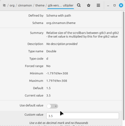Viewport: 125px width, 126px height.
Task: Navigate to the org path segment
Action: click(x=12, y=5)
